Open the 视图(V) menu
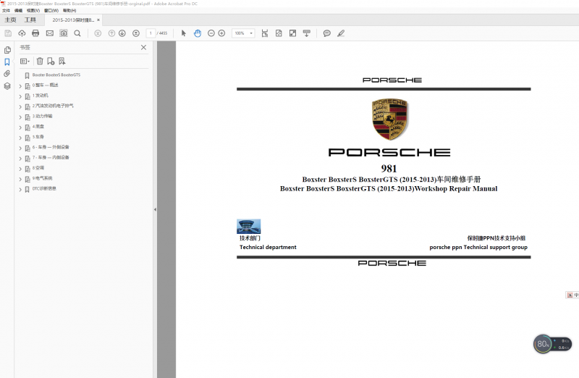Viewport: 579px width, 378px height. pyautogui.click(x=33, y=10)
